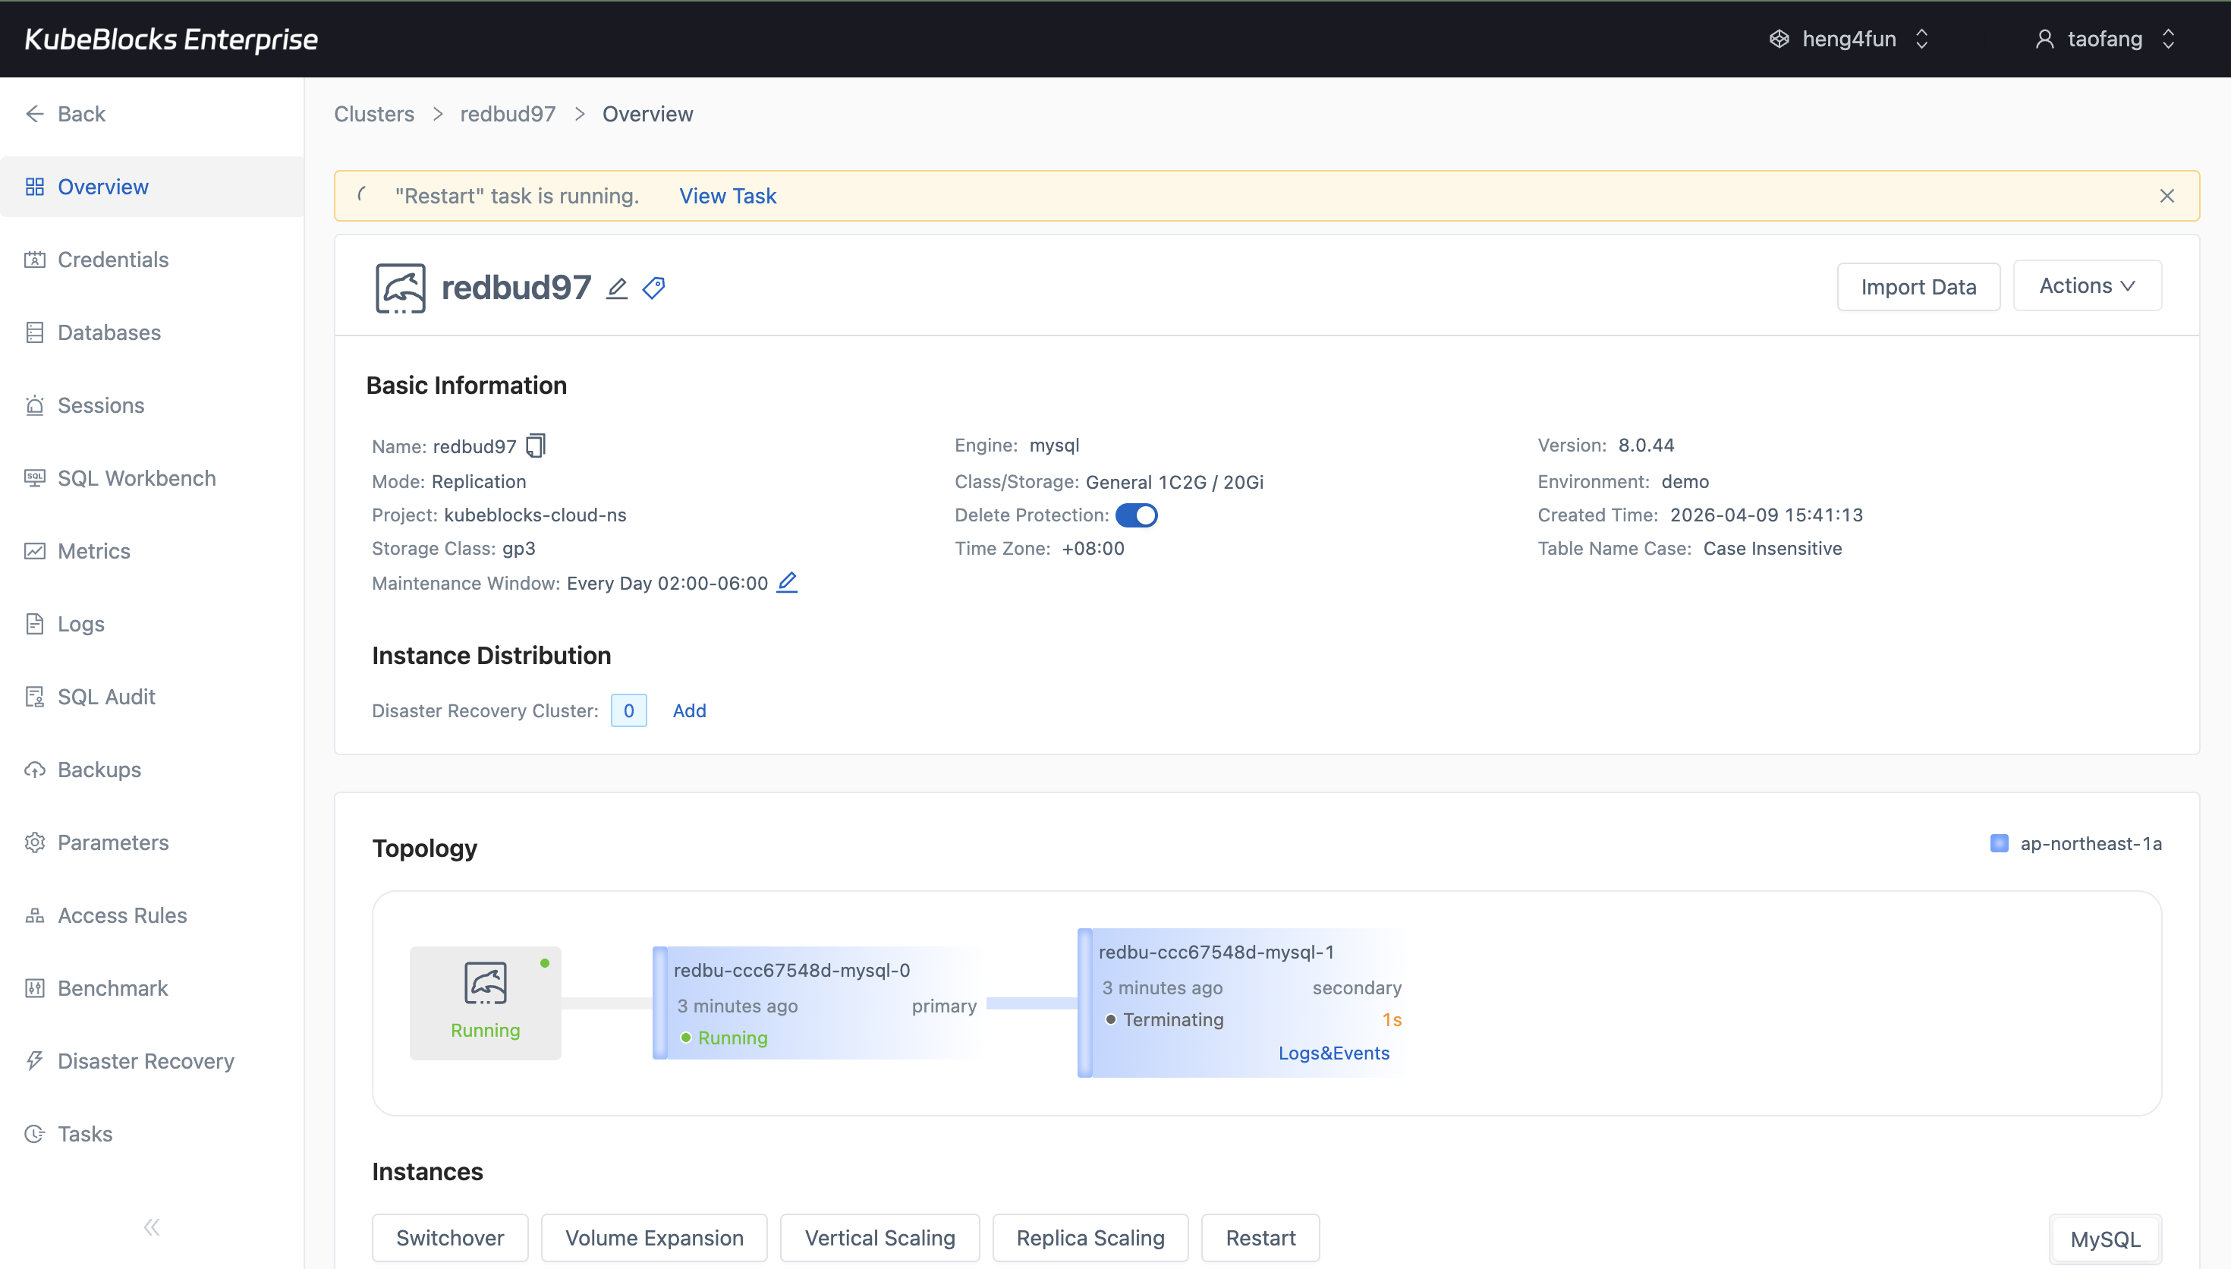The image size is (2231, 1269).
Task: Select the Overview sidebar icon
Action: coord(35,186)
